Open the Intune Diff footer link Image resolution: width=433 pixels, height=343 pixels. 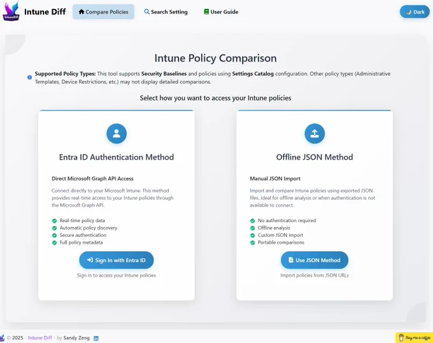coord(39,338)
